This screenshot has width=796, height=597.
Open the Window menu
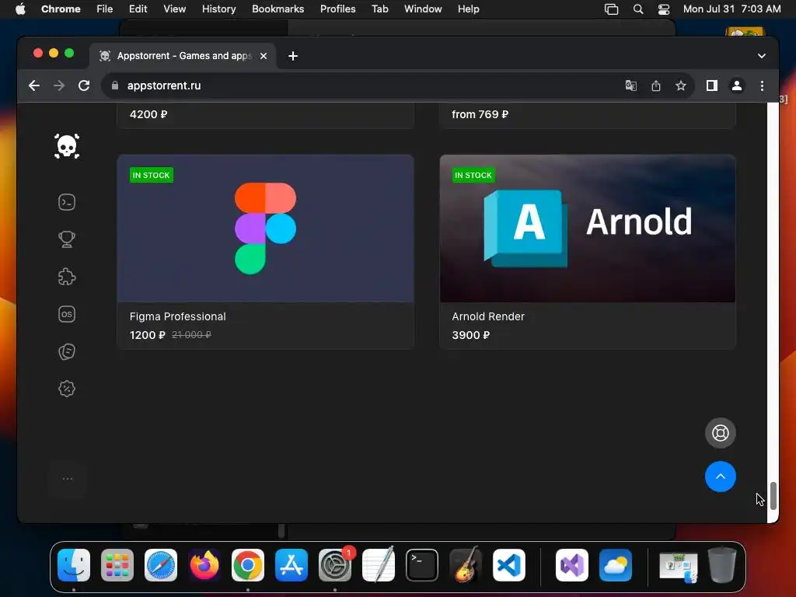click(x=423, y=9)
